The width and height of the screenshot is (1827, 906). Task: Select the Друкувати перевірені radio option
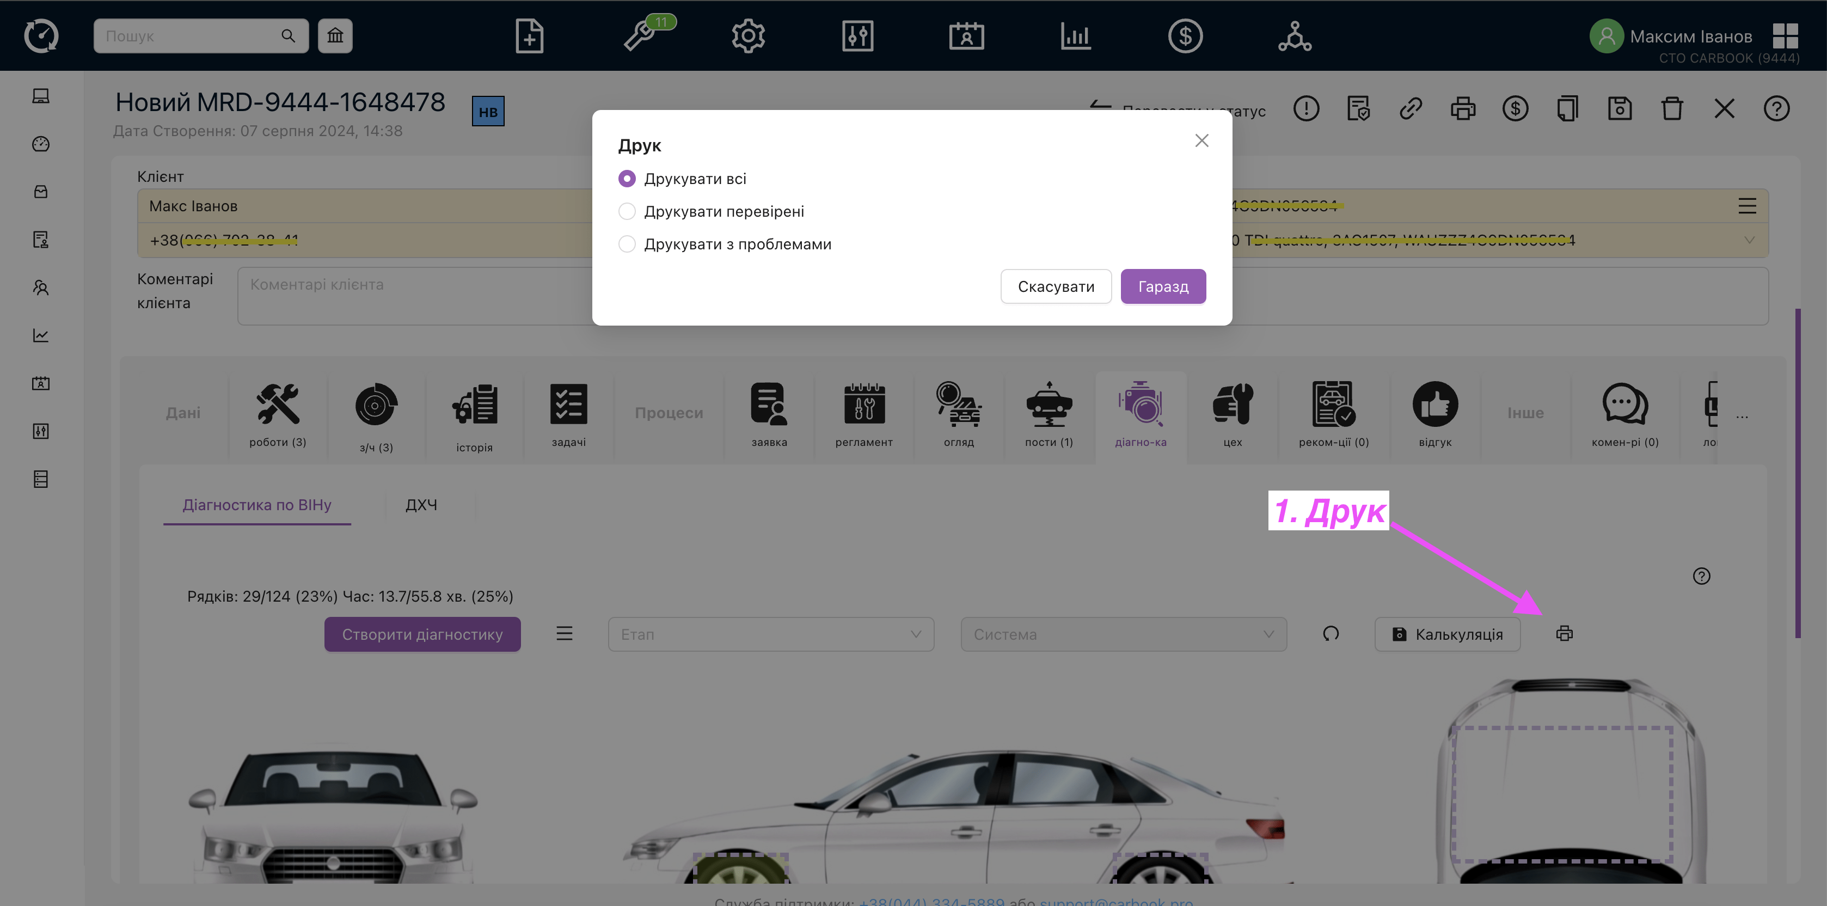pyautogui.click(x=627, y=211)
